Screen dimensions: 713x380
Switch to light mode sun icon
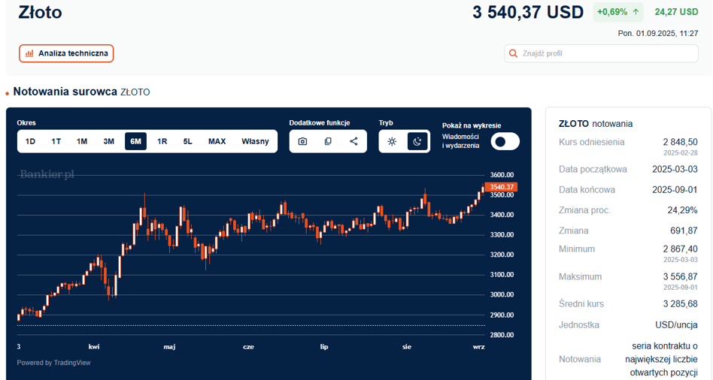point(392,141)
